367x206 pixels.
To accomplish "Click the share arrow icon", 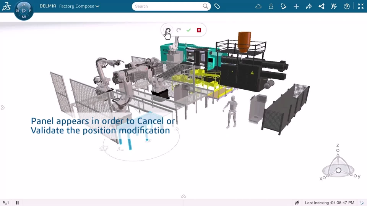I will click(x=309, y=6).
